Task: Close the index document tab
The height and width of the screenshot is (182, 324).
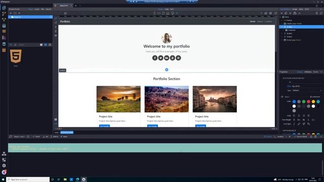Action: [x=71, y=6]
